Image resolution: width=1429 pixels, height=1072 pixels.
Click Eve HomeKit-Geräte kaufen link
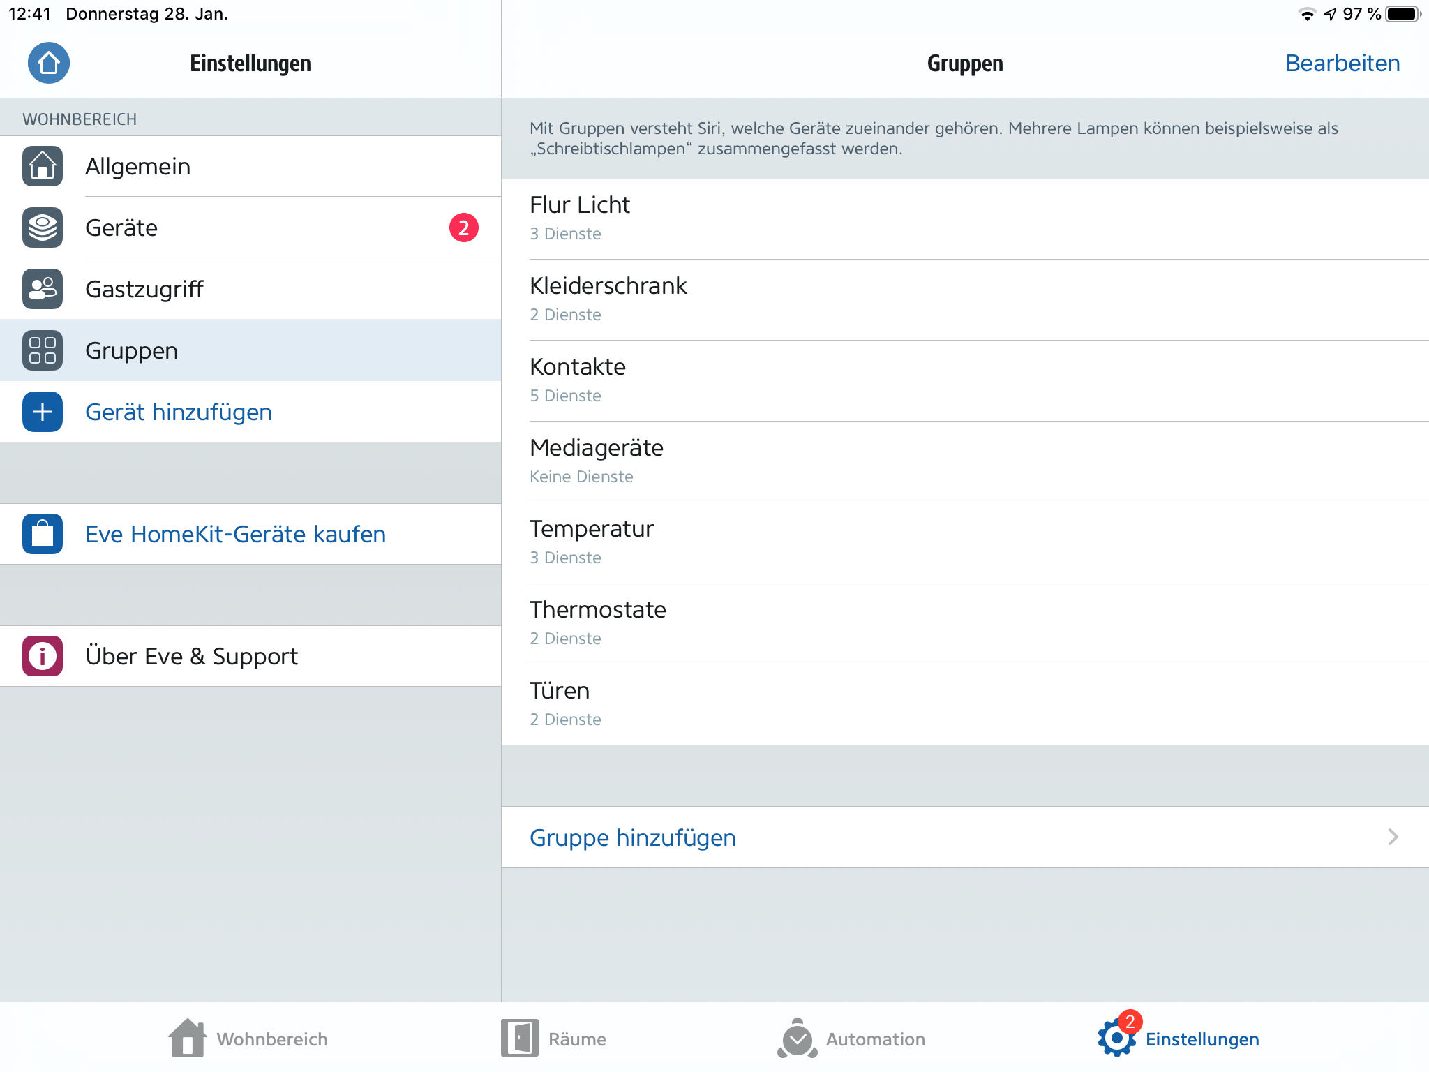[235, 534]
